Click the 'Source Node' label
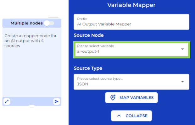Image resolution: width=195 pixels, height=125 pixels. (89, 35)
